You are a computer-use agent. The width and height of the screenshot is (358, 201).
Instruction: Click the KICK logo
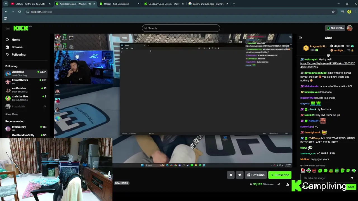point(22,28)
